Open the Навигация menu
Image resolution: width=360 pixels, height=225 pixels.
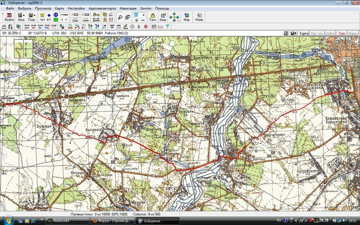click(x=128, y=8)
